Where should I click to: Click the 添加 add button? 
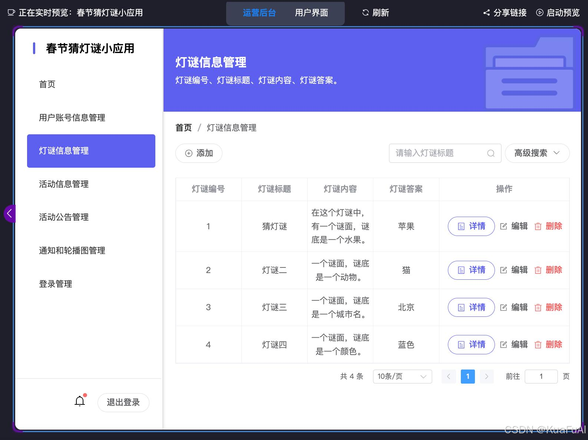199,153
